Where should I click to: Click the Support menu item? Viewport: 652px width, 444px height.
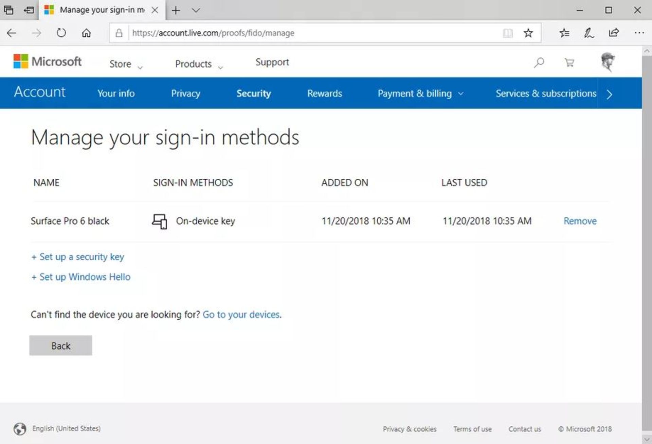(x=272, y=62)
